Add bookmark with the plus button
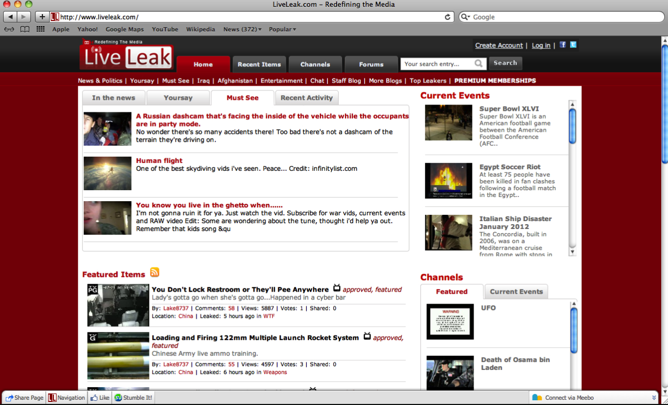668x405 pixels. (42, 17)
